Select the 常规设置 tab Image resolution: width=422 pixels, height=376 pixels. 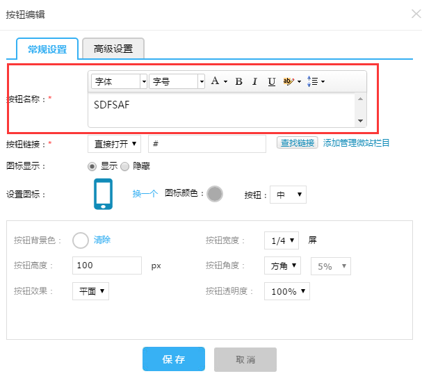[47, 49]
